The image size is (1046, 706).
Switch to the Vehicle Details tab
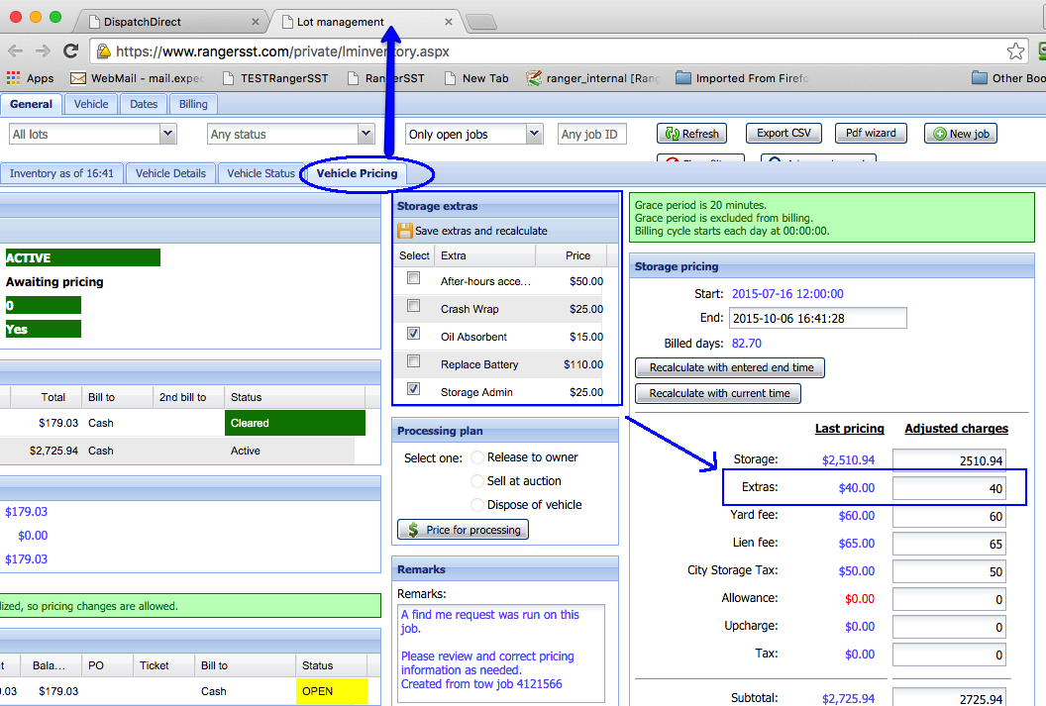tap(170, 173)
